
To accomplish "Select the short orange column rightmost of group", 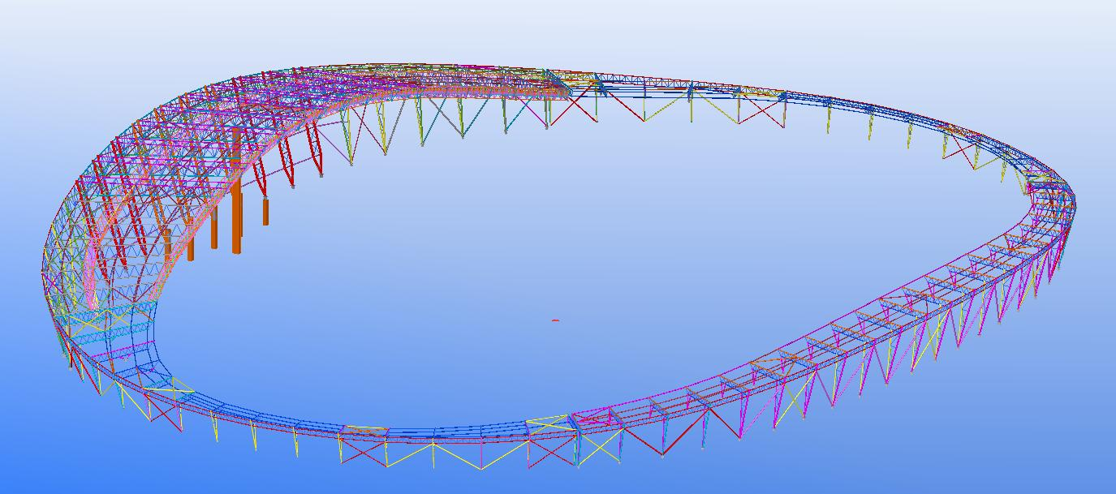I will click(265, 211).
